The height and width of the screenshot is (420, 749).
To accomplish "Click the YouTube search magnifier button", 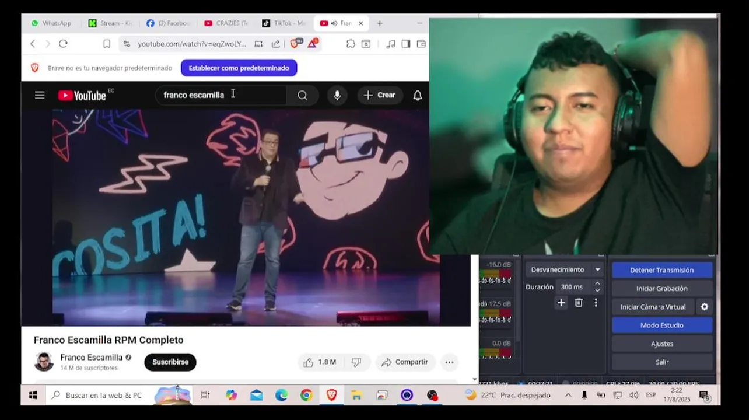I will pos(302,95).
